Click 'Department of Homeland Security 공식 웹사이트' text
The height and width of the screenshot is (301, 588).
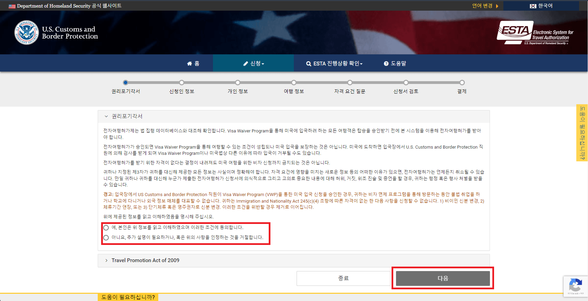[69, 6]
